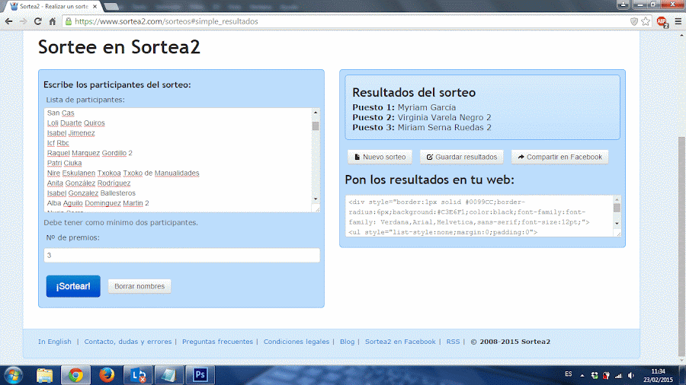
Task: Open Contacto, dudas y errores link
Action: point(128,342)
